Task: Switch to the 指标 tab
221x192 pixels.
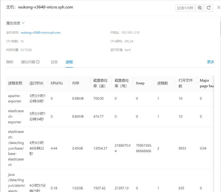Action: coord(10,62)
